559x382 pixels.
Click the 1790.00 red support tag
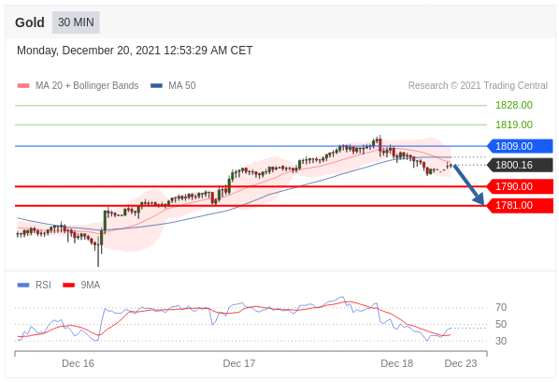(x=520, y=186)
